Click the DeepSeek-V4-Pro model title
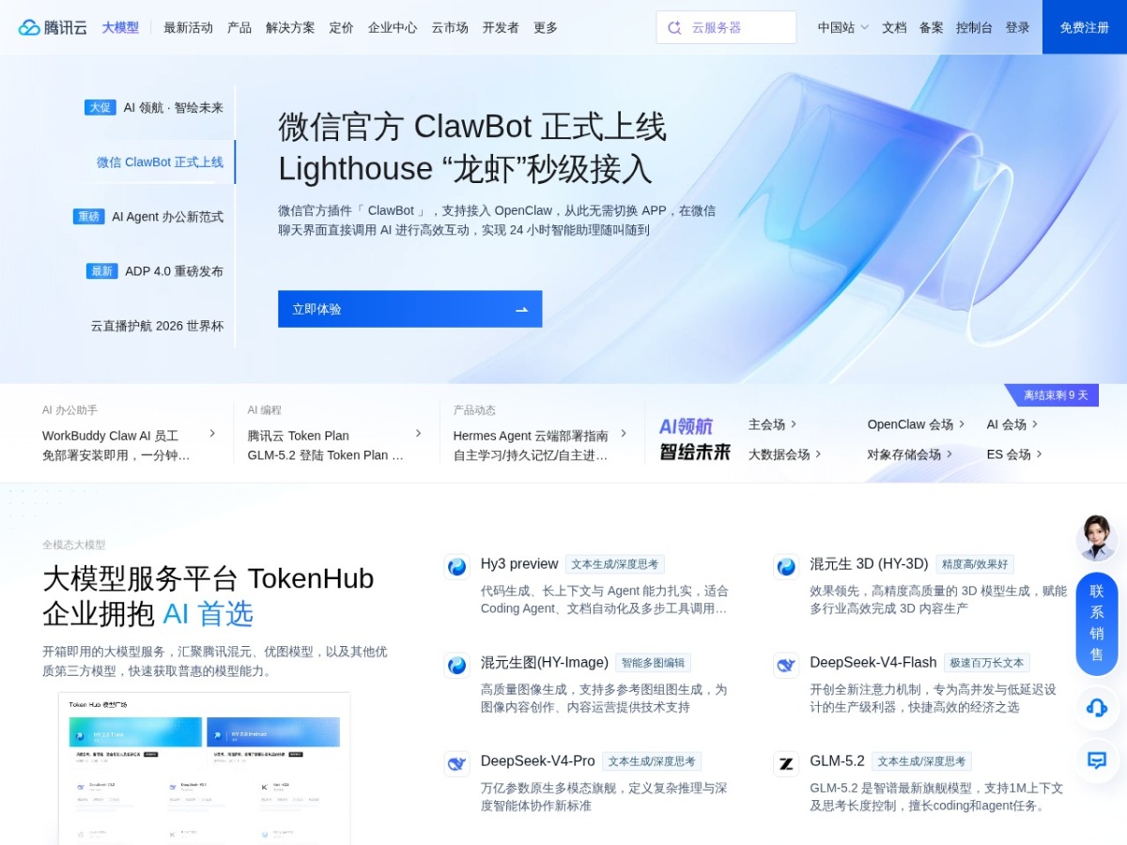 [538, 760]
